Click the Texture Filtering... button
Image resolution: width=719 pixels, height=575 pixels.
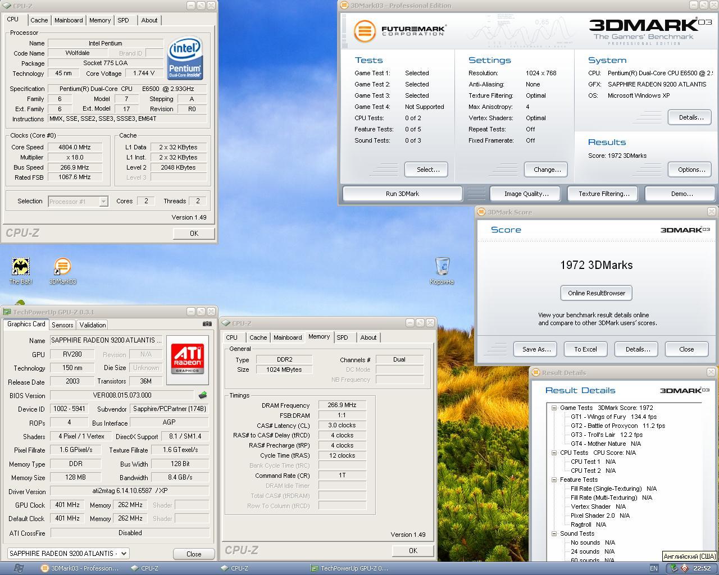604,194
